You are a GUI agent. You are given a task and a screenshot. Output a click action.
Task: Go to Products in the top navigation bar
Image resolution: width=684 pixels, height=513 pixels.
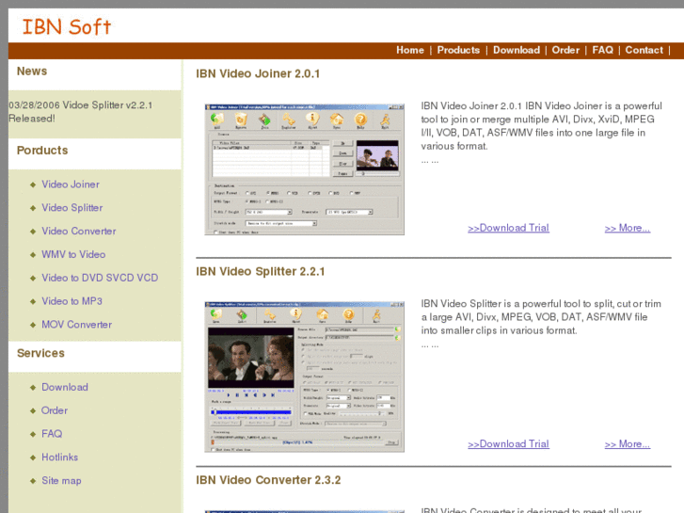click(458, 50)
